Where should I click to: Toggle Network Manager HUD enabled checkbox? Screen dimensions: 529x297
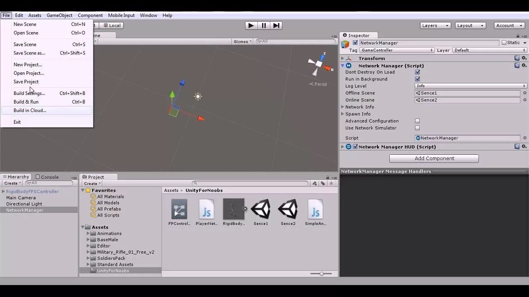[355, 146]
